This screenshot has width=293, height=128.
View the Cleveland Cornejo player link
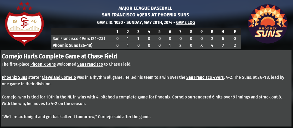(x=59, y=77)
